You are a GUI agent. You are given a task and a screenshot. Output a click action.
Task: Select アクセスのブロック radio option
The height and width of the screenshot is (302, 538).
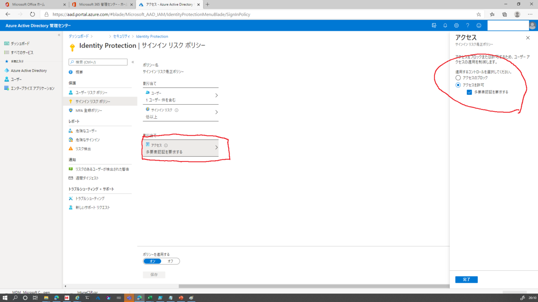(x=458, y=78)
